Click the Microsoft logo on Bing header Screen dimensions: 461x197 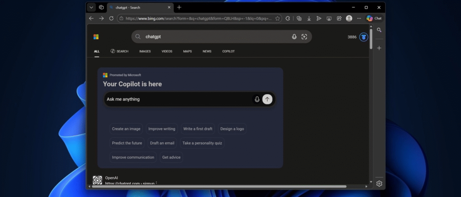coord(96,37)
